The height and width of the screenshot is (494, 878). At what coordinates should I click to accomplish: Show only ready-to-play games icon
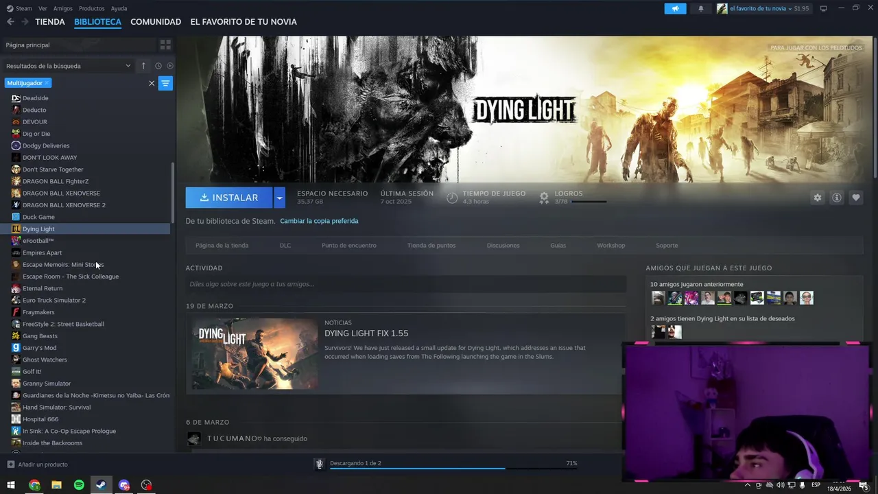[x=170, y=66]
